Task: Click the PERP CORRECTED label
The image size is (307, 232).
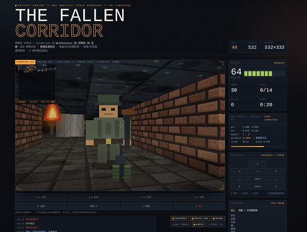Action: [x=271, y=118]
